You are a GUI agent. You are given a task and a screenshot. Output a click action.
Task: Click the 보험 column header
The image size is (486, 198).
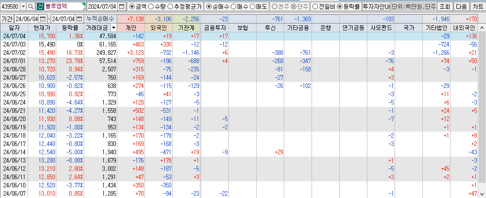click(x=242, y=28)
